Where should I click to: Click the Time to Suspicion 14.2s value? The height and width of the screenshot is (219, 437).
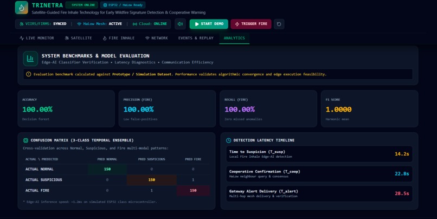pos(402,154)
